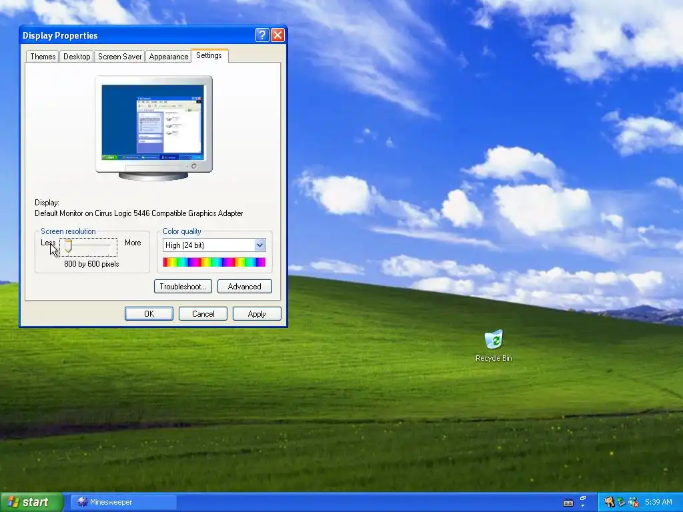Screen dimensions: 683x512
Task: Open the Start menu
Action: [31, 502]
